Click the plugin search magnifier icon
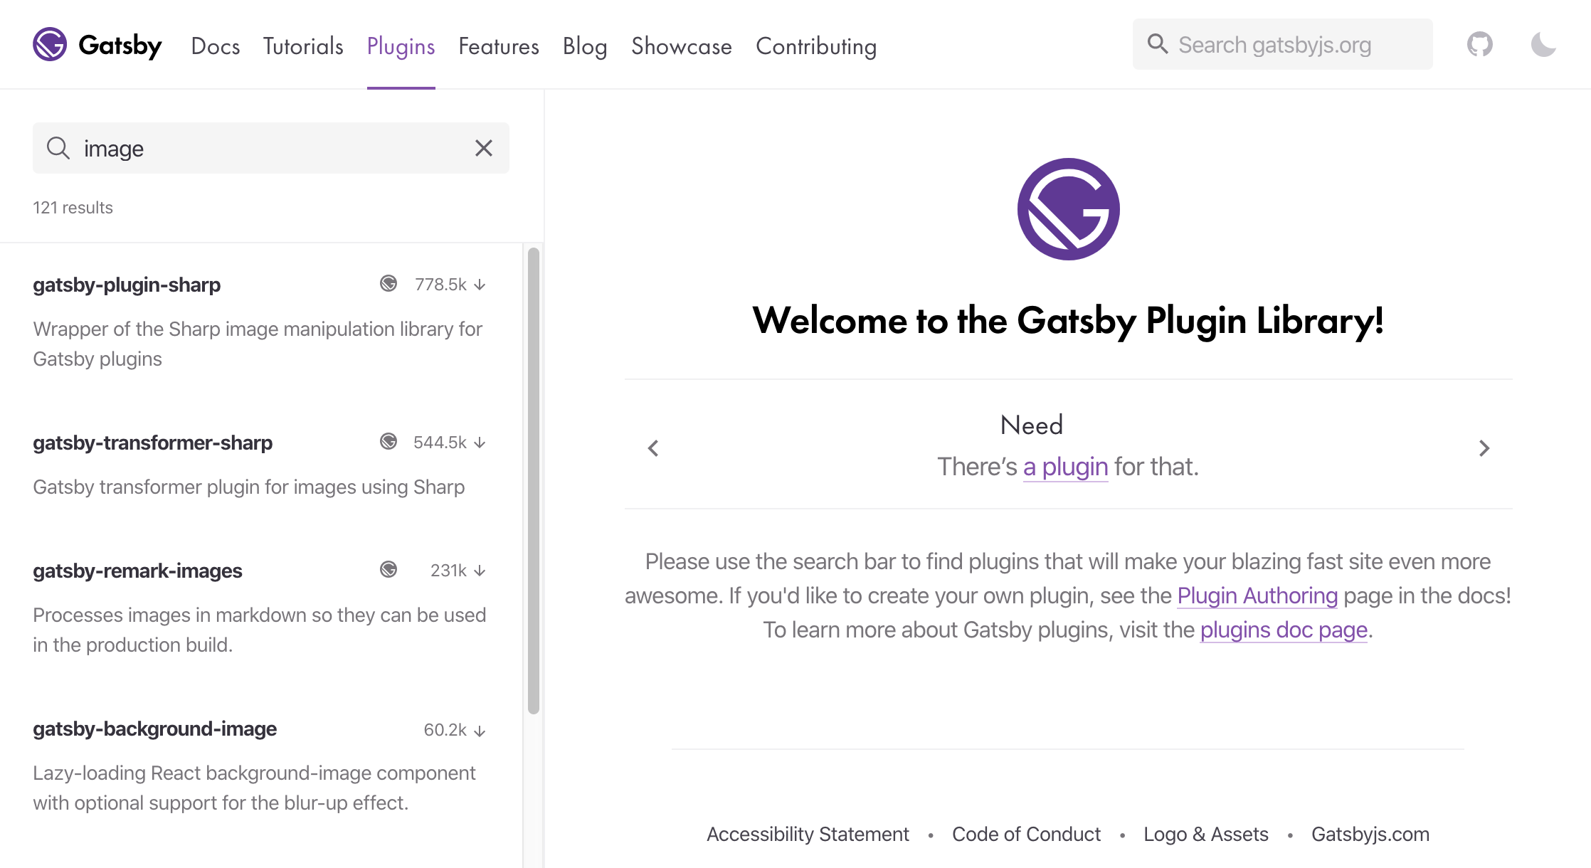This screenshot has width=1591, height=868. click(x=58, y=148)
